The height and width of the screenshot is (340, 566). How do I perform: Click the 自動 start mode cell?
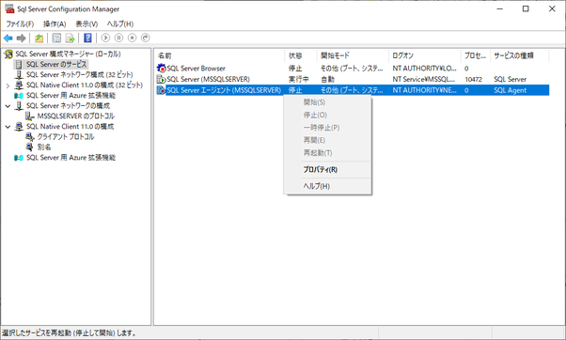(327, 79)
